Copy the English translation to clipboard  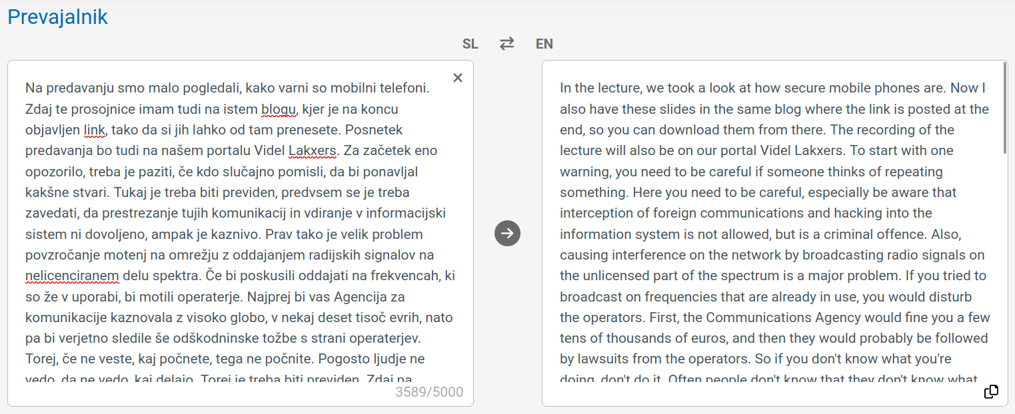(x=991, y=391)
